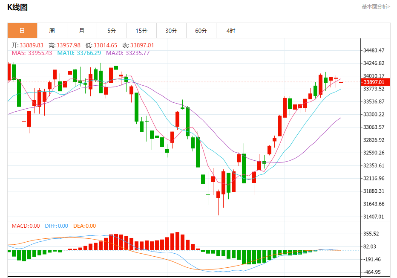Click the opening price 33889.83
The width and height of the screenshot is (397, 278).
32,45
